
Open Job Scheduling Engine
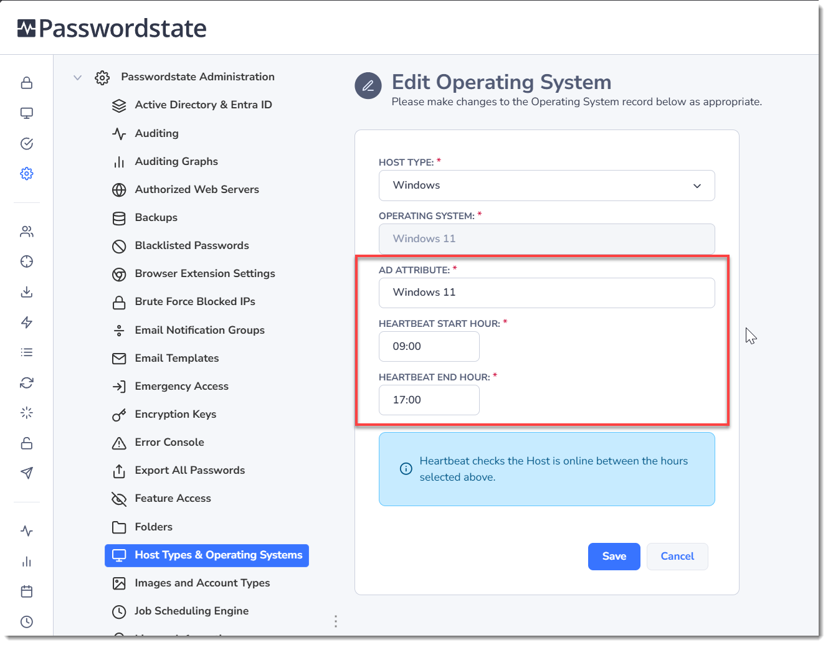click(191, 611)
